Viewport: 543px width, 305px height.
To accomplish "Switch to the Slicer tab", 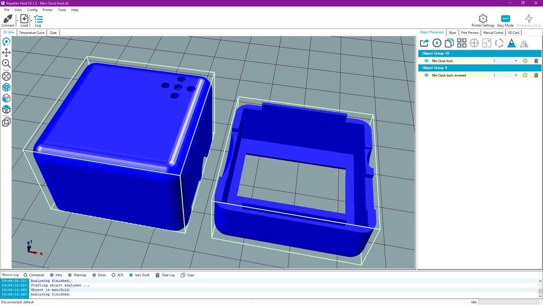I will [452, 32].
